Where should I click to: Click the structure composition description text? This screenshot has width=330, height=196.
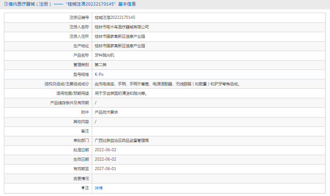pos(167,84)
